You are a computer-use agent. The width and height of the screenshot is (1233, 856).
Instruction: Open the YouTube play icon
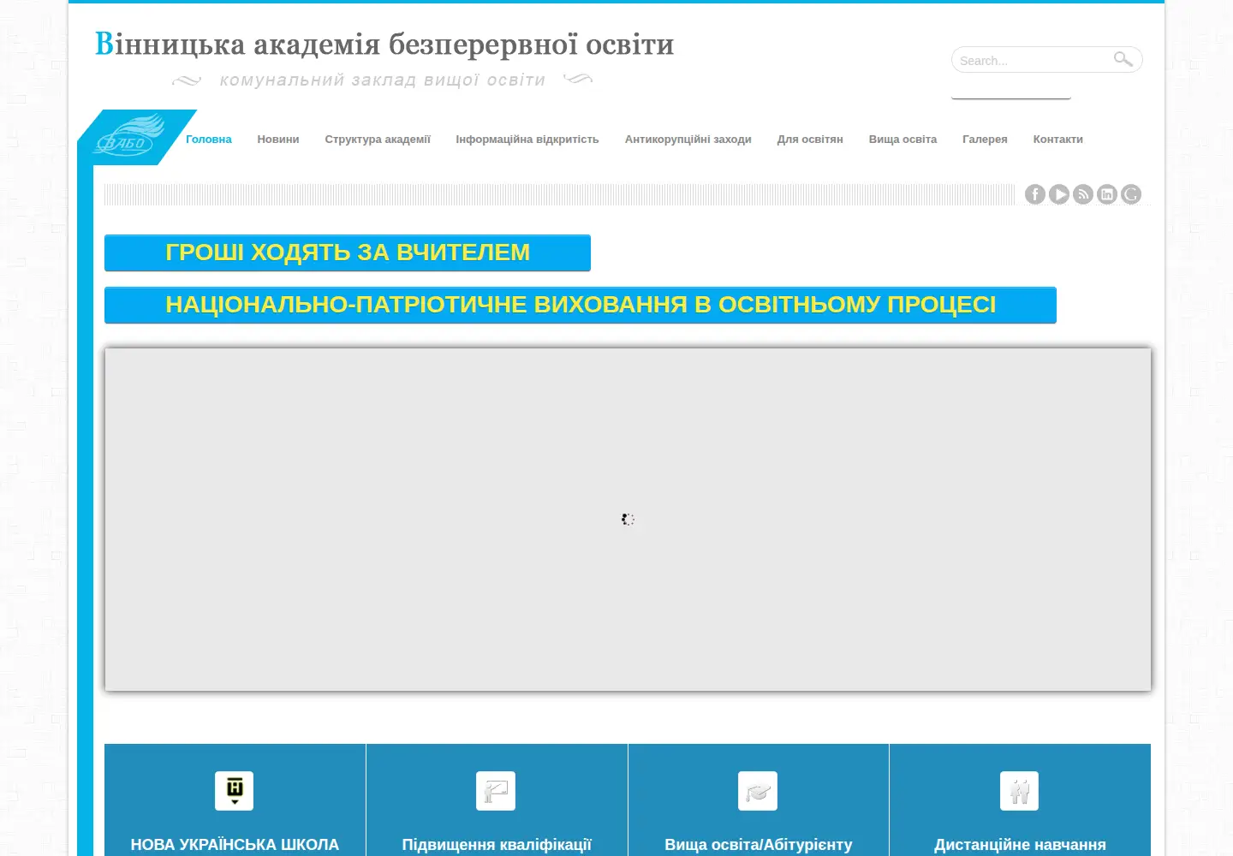(1059, 194)
